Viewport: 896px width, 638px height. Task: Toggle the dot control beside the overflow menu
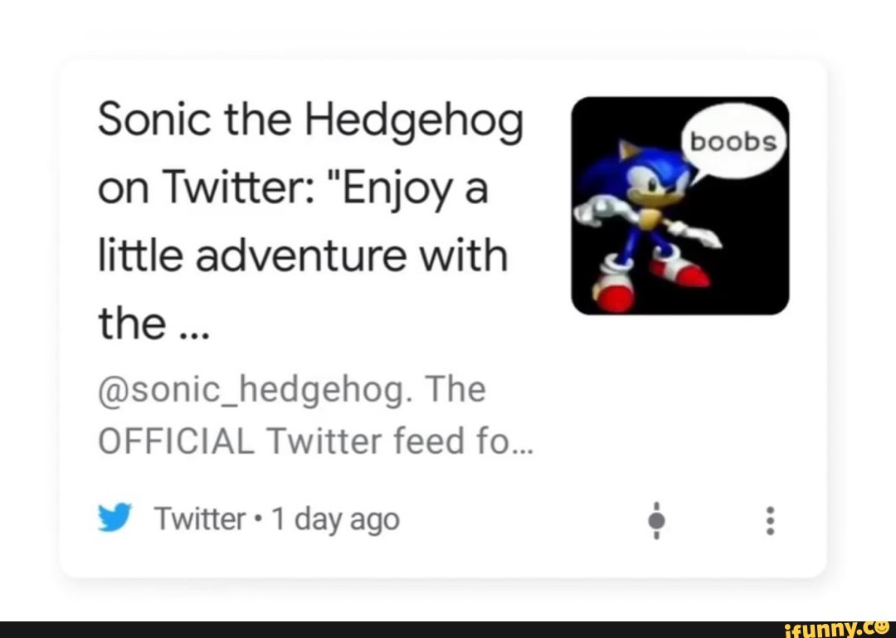[x=657, y=521]
